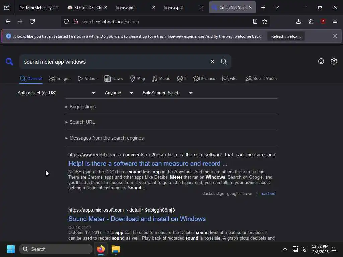Viewport: 343px width, 257px height.
Task: Click the Windows taskbar Search box
Action: (56, 249)
